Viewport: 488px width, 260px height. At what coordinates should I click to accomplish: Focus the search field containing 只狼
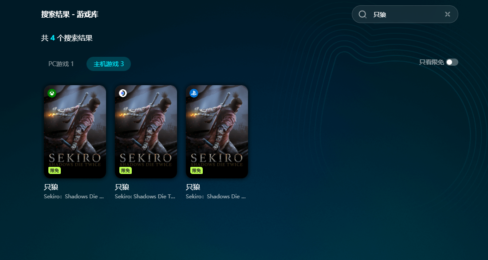tap(405, 14)
